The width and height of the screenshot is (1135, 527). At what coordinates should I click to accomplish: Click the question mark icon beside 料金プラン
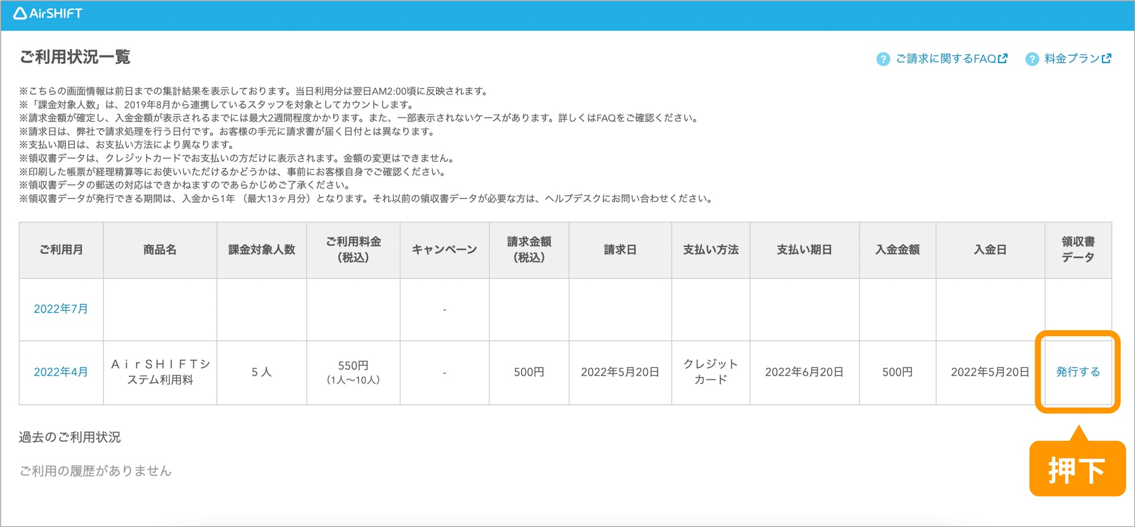pos(1032,59)
